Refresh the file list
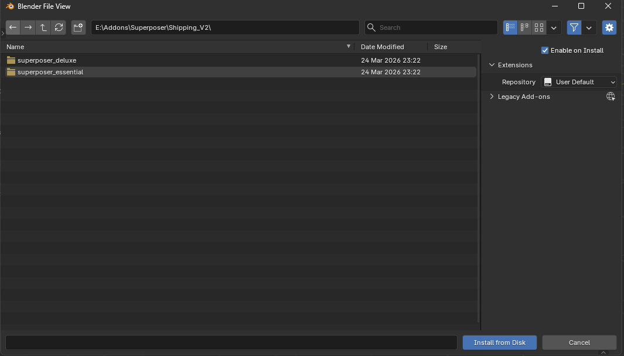 pyautogui.click(x=59, y=28)
